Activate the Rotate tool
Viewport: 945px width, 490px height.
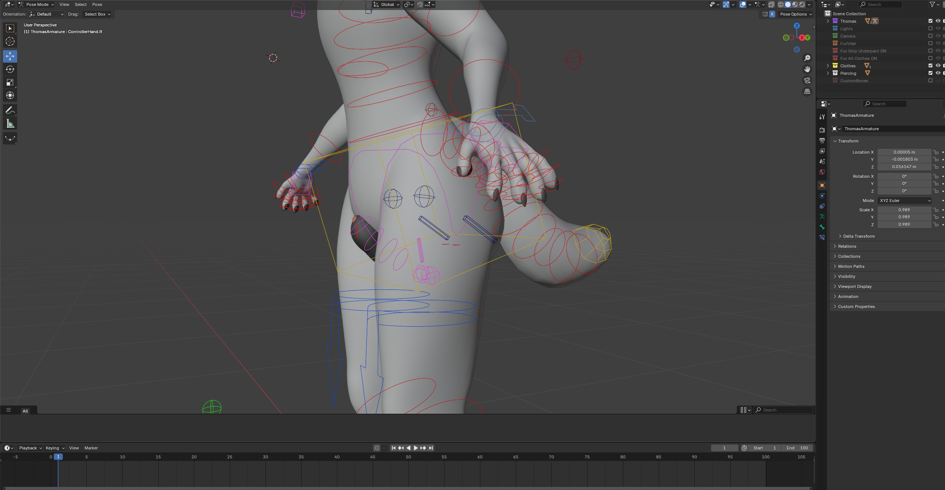tap(10, 70)
